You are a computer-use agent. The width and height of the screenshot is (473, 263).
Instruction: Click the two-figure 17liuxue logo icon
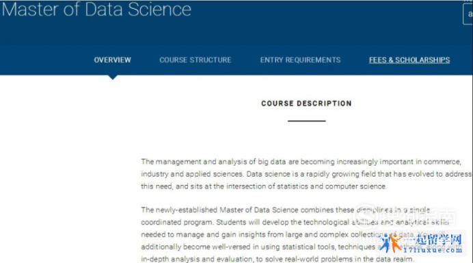pos(390,243)
